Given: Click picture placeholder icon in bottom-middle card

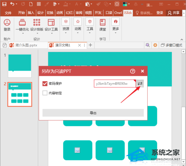Looking at the screenshot, I should pos(110,150).
